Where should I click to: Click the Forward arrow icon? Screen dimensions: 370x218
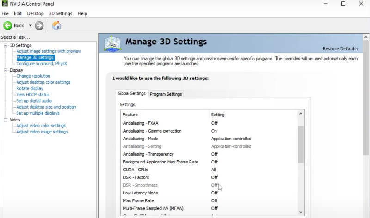39,25
